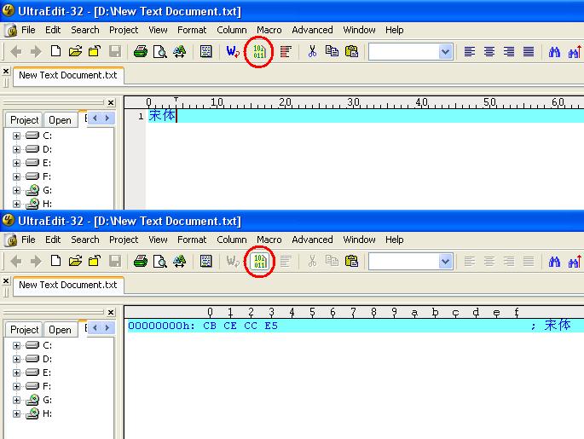Viewport: 584px width, 439px height.
Task: Open the Format menu in the upper window
Action: tap(192, 30)
